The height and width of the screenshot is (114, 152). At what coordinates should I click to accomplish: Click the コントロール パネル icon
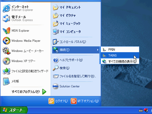pos(55,42)
